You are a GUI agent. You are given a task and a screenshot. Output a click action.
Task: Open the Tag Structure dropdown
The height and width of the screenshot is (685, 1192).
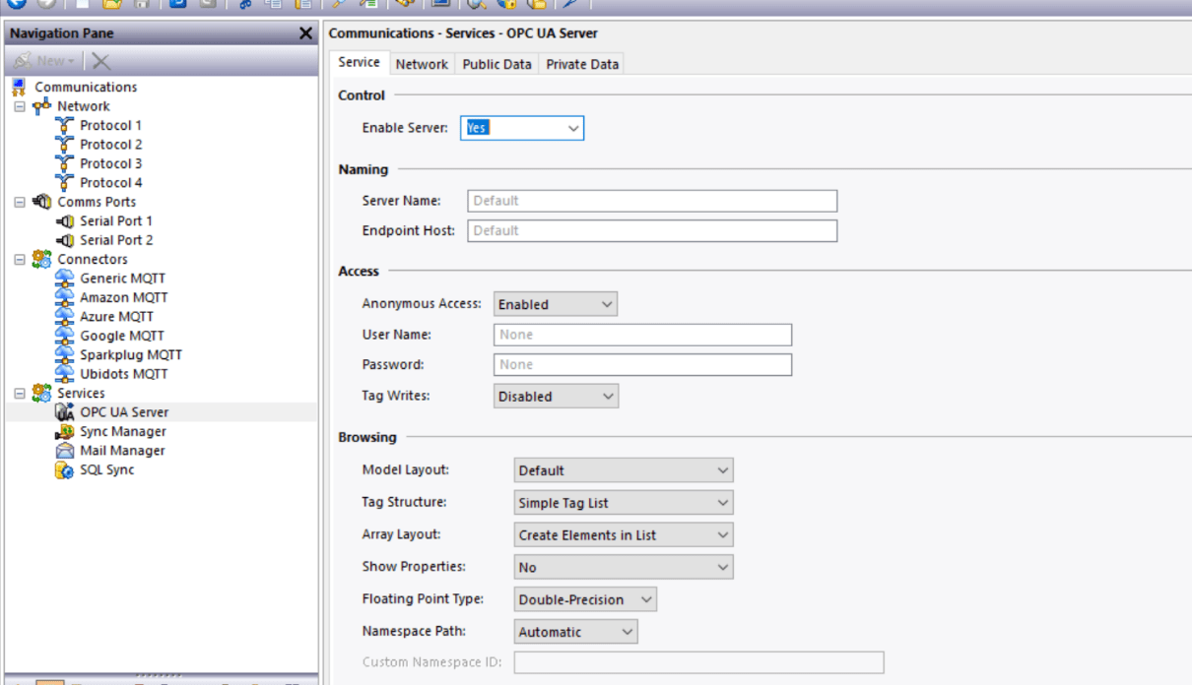(624, 503)
